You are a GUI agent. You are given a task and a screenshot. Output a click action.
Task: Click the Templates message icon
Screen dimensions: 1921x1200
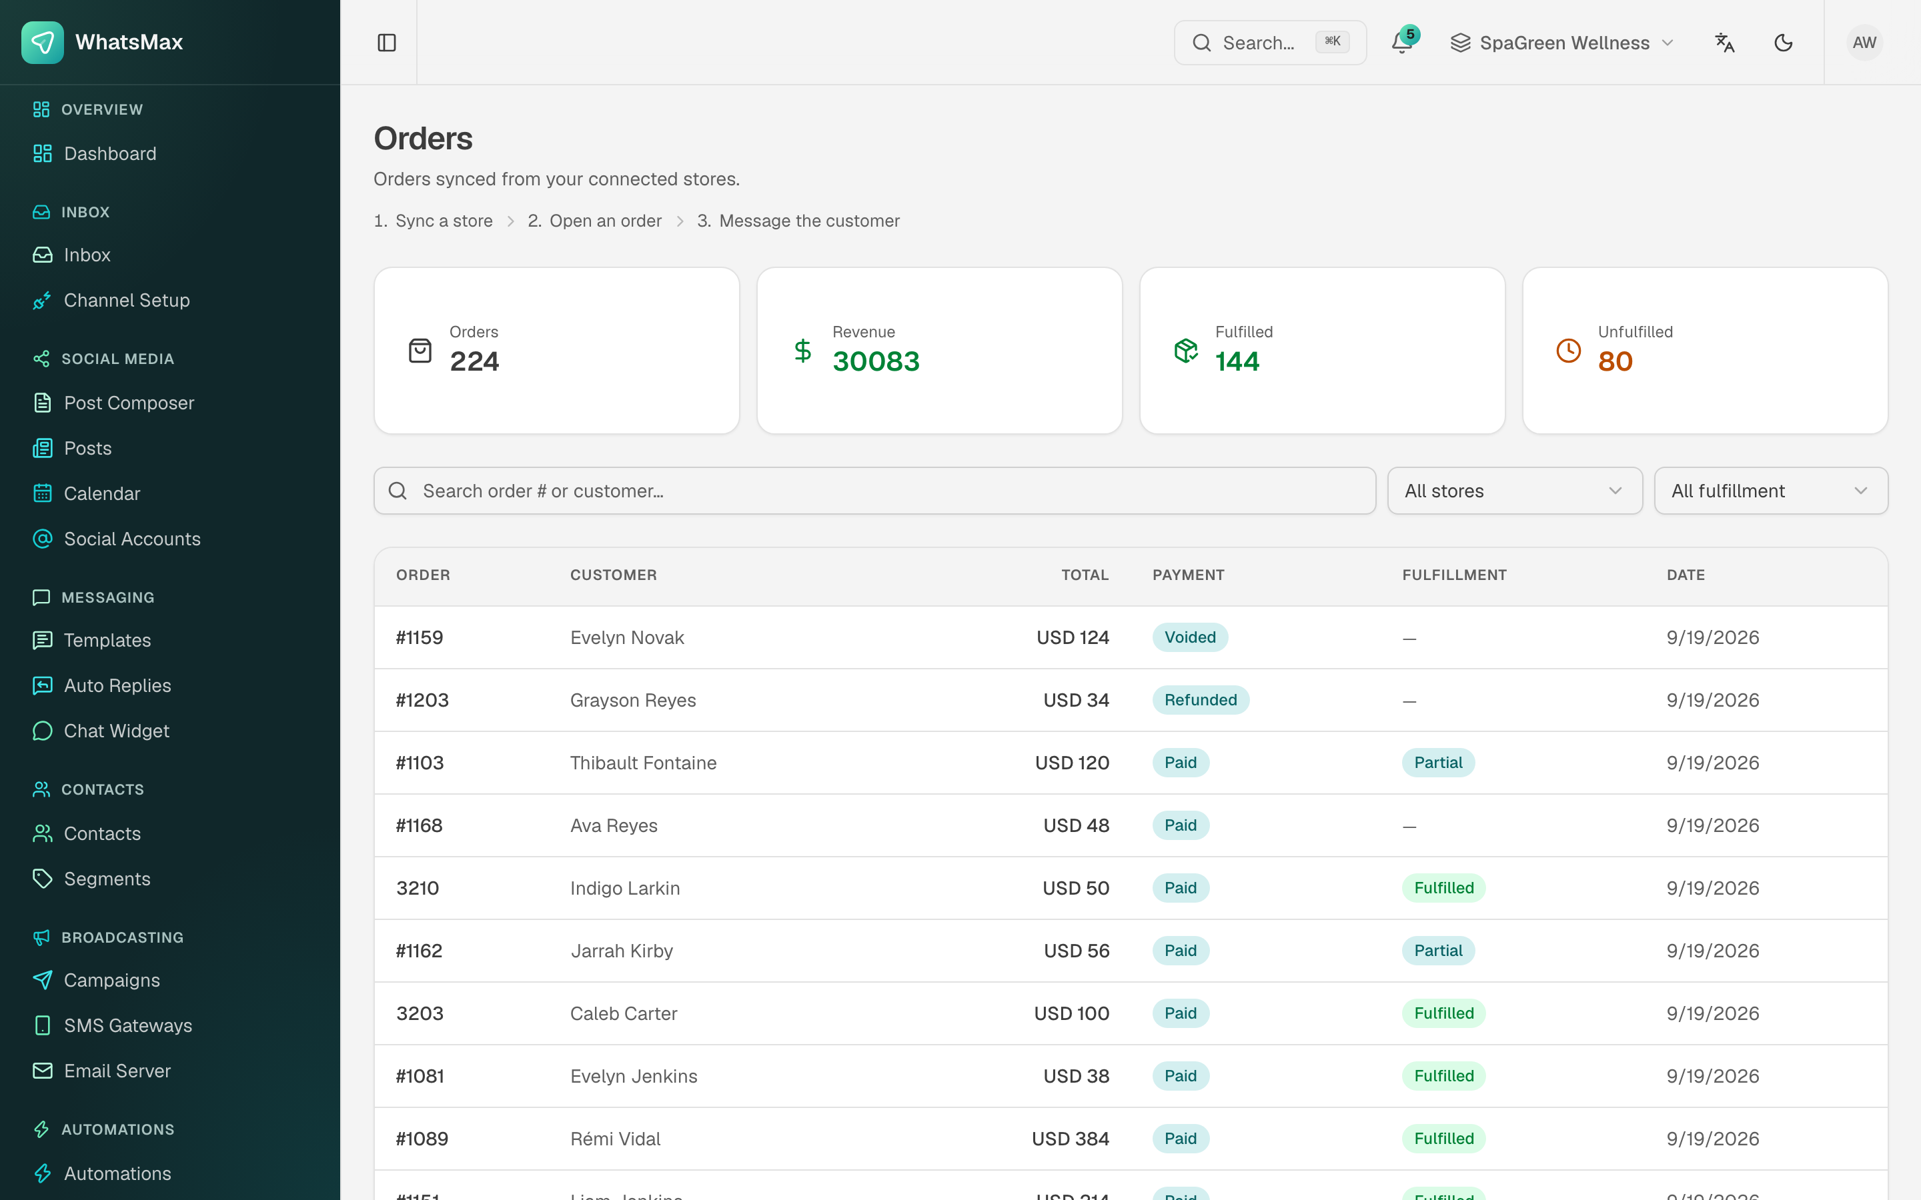(42, 640)
